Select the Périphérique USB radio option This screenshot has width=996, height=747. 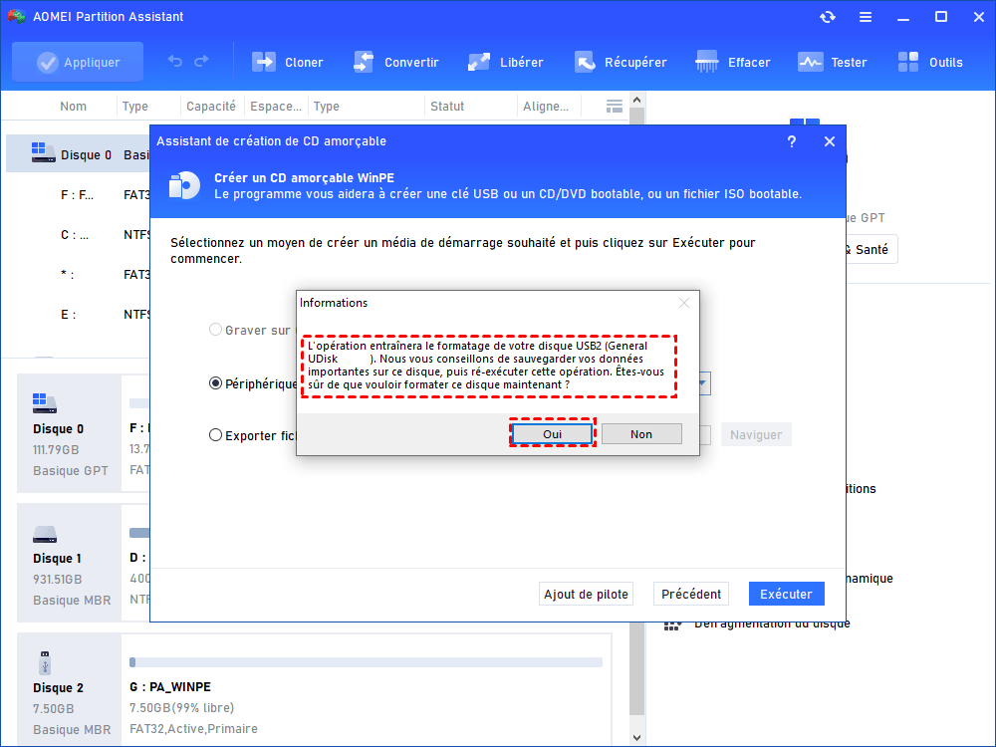point(215,383)
